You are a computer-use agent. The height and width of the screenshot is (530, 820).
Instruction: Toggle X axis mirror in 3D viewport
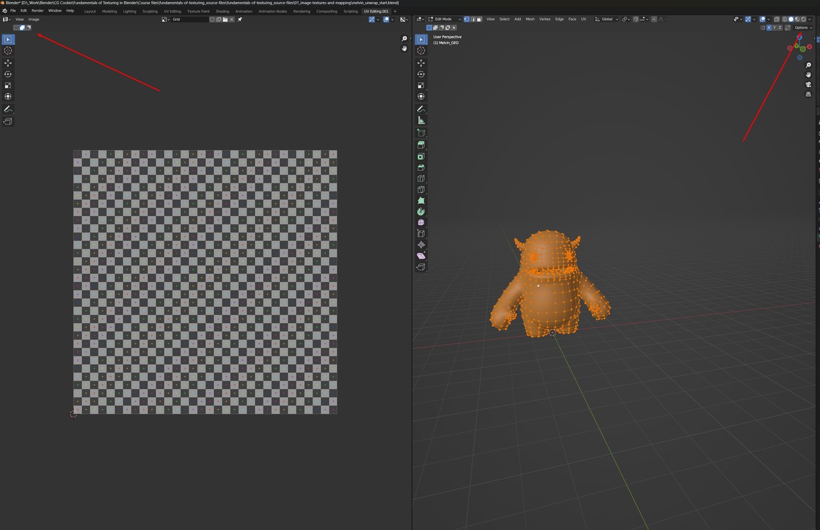(x=769, y=28)
